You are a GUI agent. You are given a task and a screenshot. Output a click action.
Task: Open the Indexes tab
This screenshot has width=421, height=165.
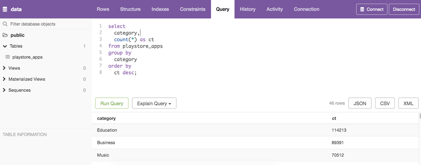(x=160, y=9)
